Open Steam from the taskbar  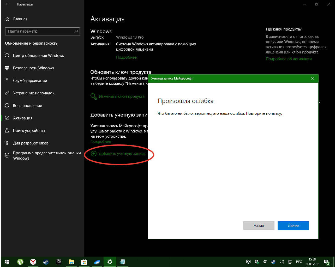coord(46,262)
